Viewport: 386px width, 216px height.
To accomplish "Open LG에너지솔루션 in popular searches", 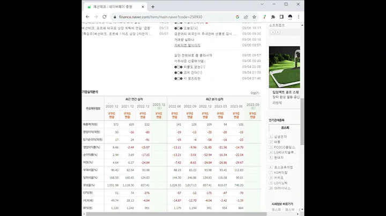I will coord(285,152).
